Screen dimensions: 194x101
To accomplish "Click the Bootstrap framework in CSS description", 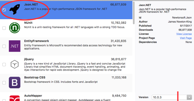I will click(61, 82).
